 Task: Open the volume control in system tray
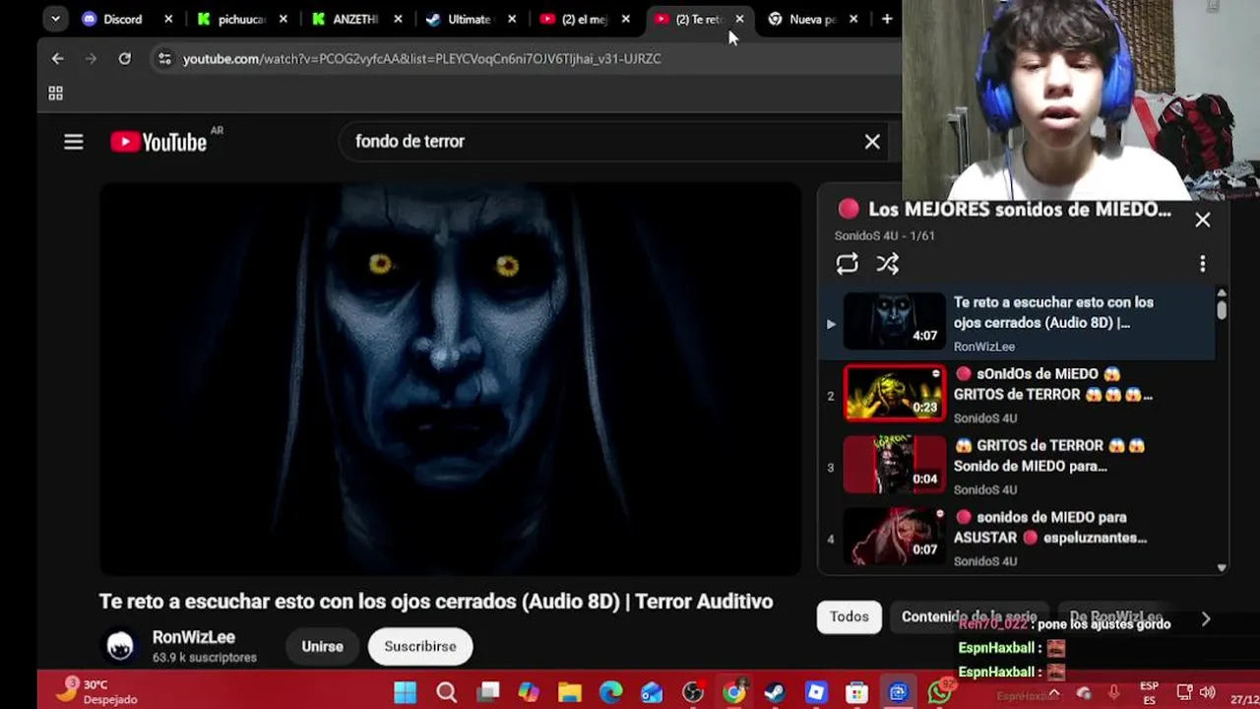tap(1207, 692)
